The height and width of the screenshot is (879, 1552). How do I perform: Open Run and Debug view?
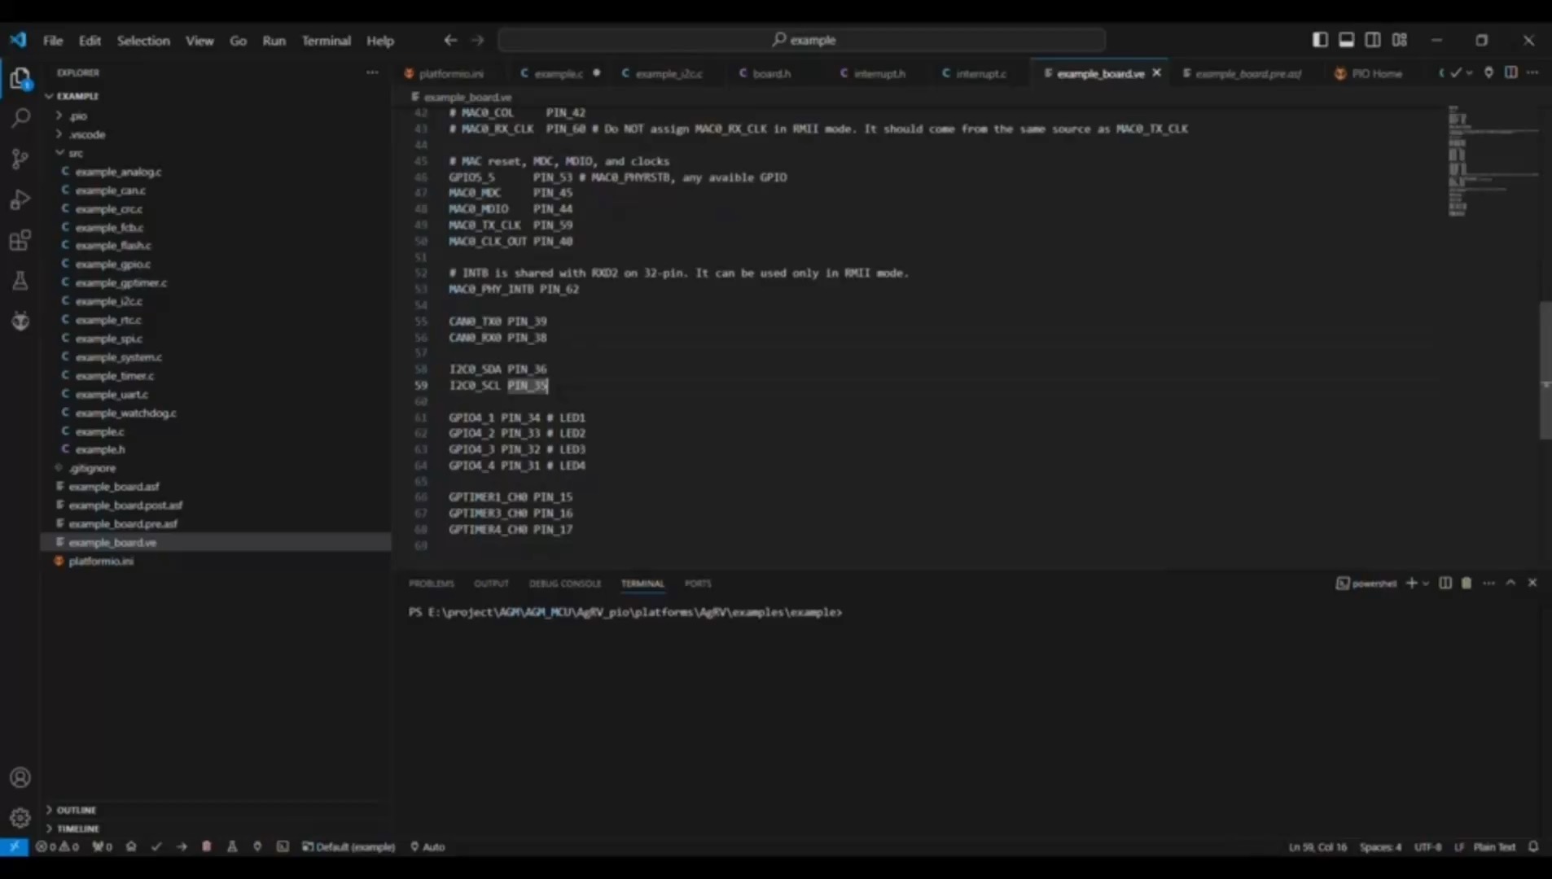pos(20,199)
